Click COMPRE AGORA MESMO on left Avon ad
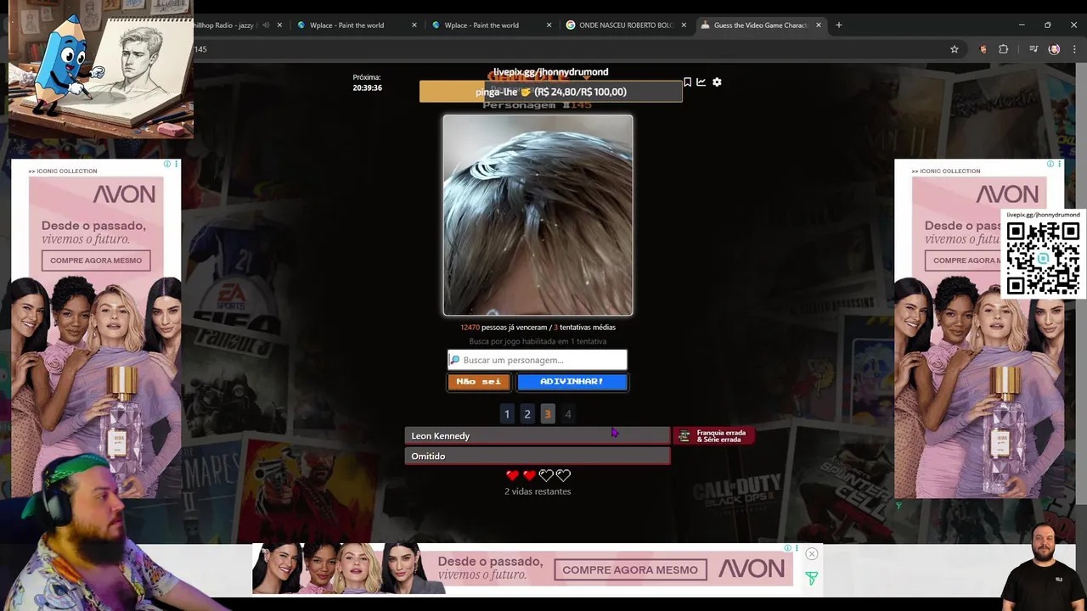The height and width of the screenshot is (611, 1087). pyautogui.click(x=96, y=261)
